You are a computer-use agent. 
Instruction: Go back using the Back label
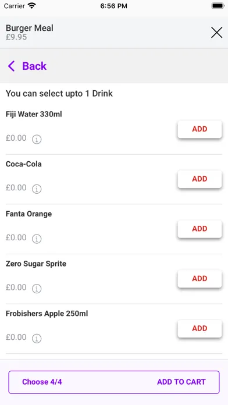34,66
